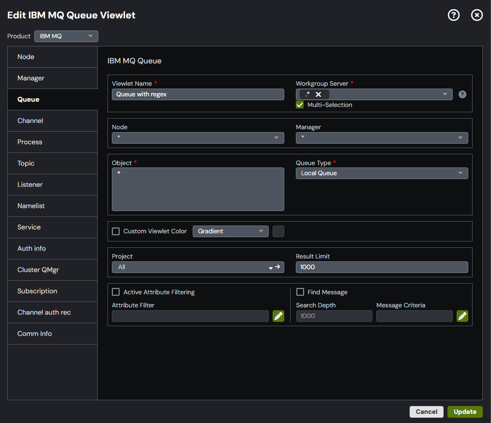
Task: Switch to the Auth info tab
Action: [x=53, y=248]
